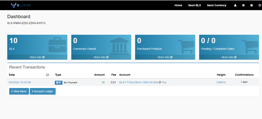Viewport: 262px width, 119px height.
Task: Open the settings gear icon
Action: point(243,5)
